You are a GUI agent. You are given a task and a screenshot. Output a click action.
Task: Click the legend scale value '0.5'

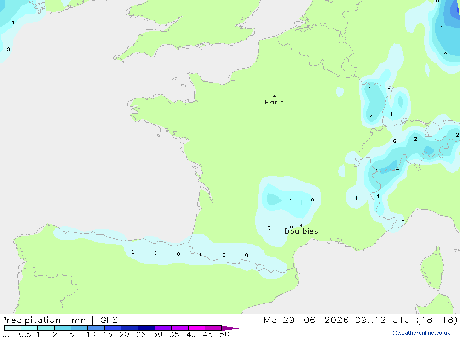(25, 334)
